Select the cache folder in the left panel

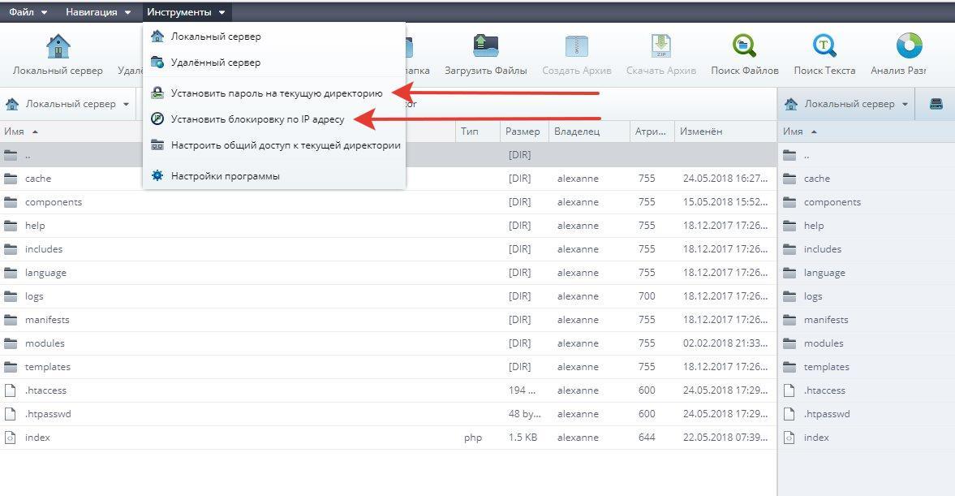(x=388, y=179)
